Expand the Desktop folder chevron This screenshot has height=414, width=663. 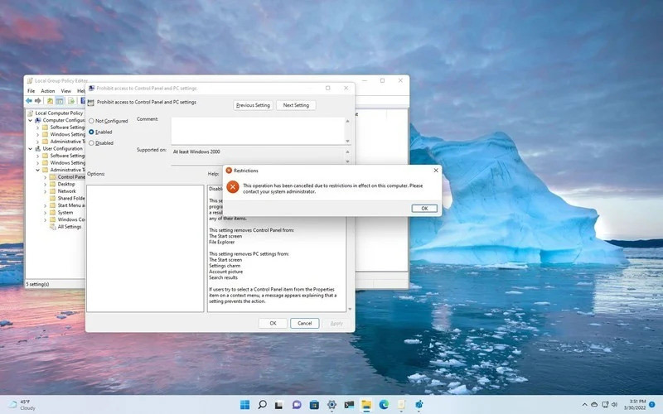[46, 184]
